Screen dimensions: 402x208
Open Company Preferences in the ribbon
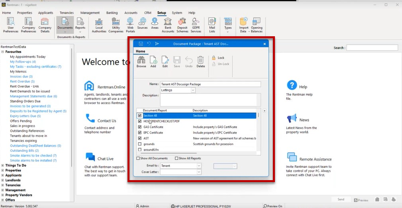(28, 25)
